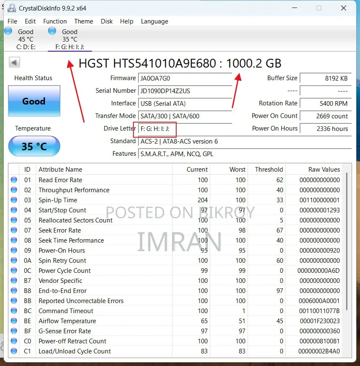Click the status icon for Airflow Temperature
The width and height of the screenshot is (360, 366).
pos(14,321)
